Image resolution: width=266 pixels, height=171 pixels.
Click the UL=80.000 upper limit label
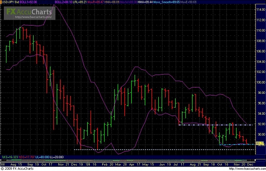[42, 157]
